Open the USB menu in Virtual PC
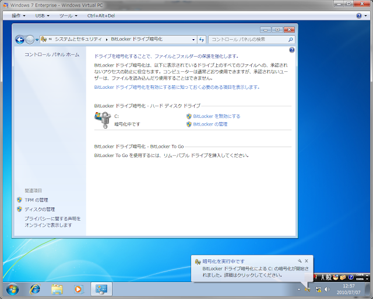Image resolution: width=373 pixels, height=299 pixels. tap(43, 16)
